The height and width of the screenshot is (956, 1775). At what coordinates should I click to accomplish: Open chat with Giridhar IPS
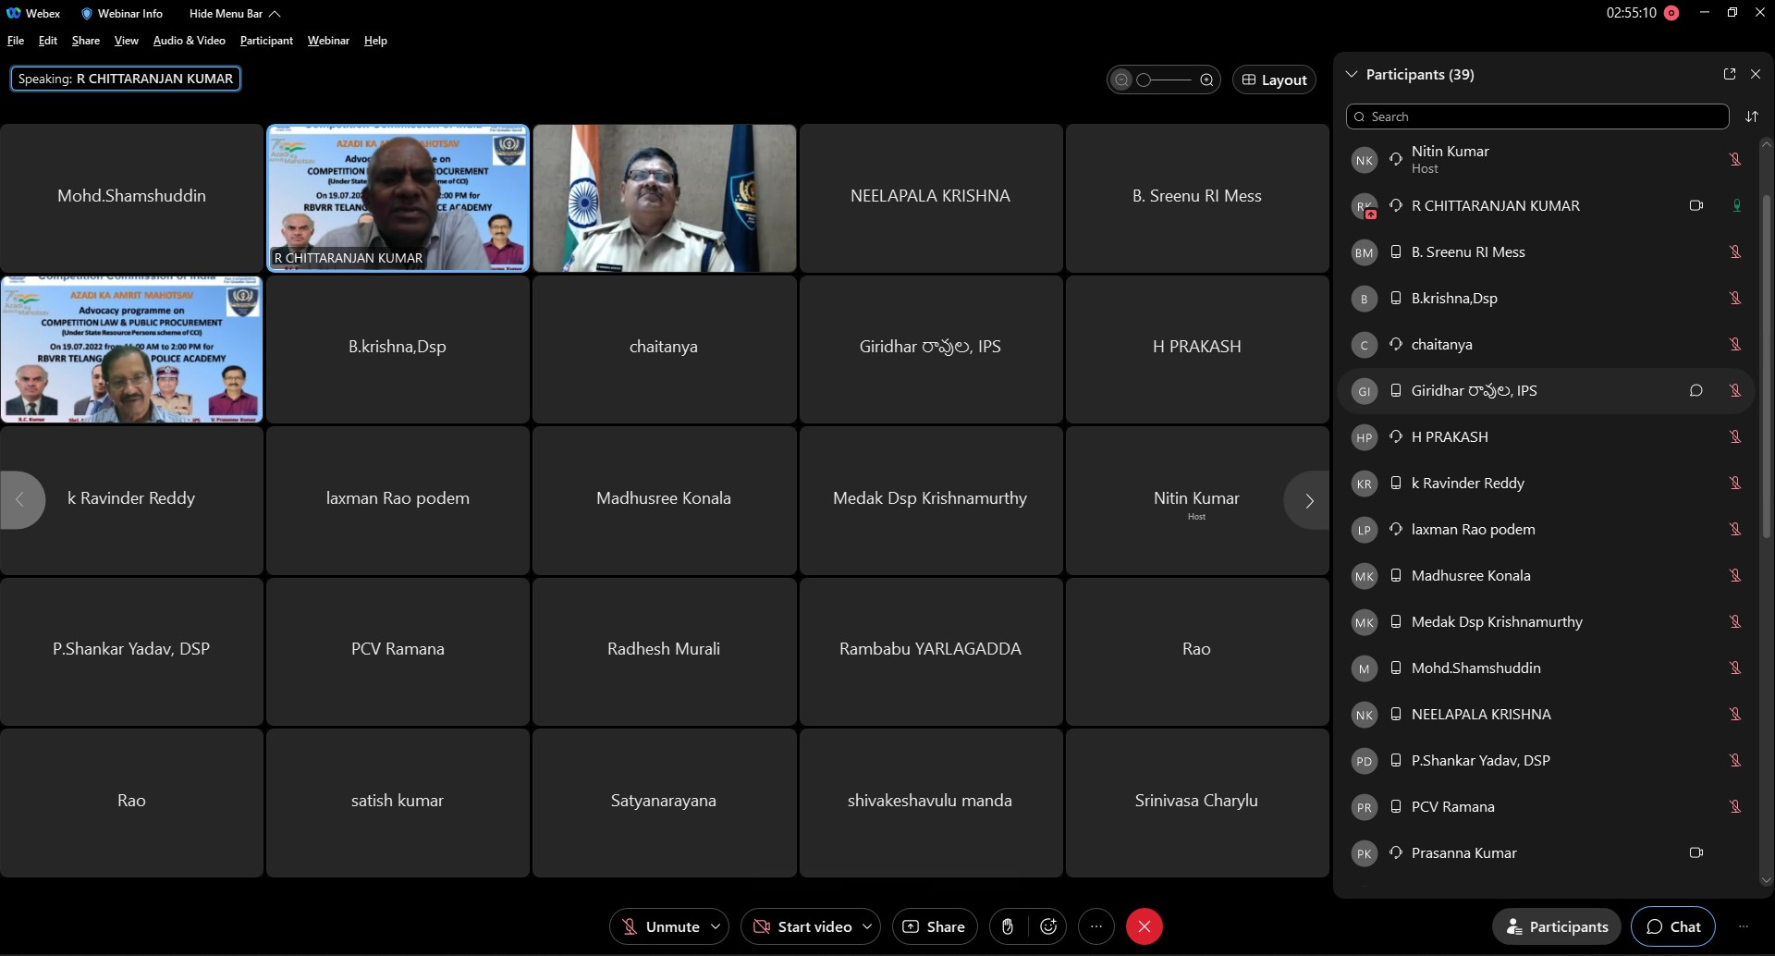coord(1696,390)
